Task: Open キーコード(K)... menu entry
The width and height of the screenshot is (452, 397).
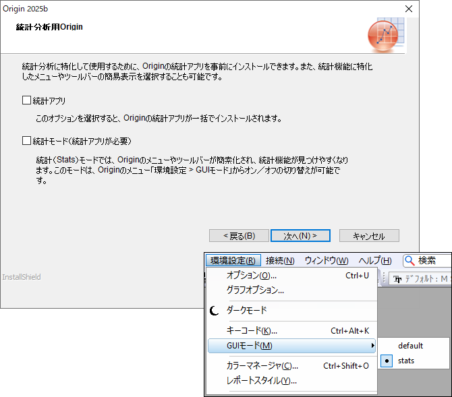Action: click(291, 331)
